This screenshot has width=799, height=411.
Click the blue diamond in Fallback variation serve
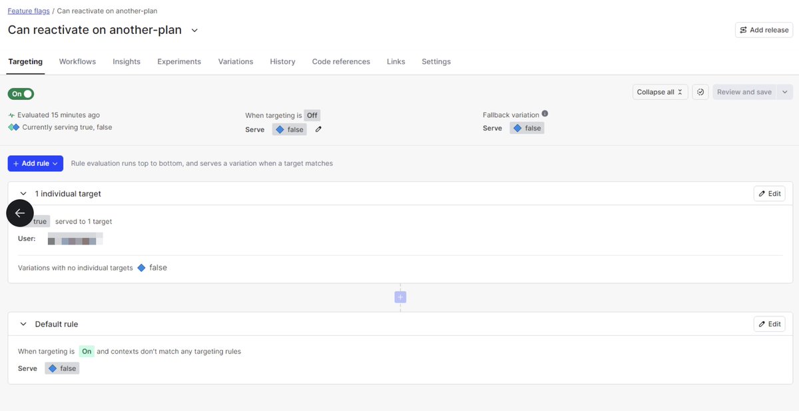click(x=517, y=128)
